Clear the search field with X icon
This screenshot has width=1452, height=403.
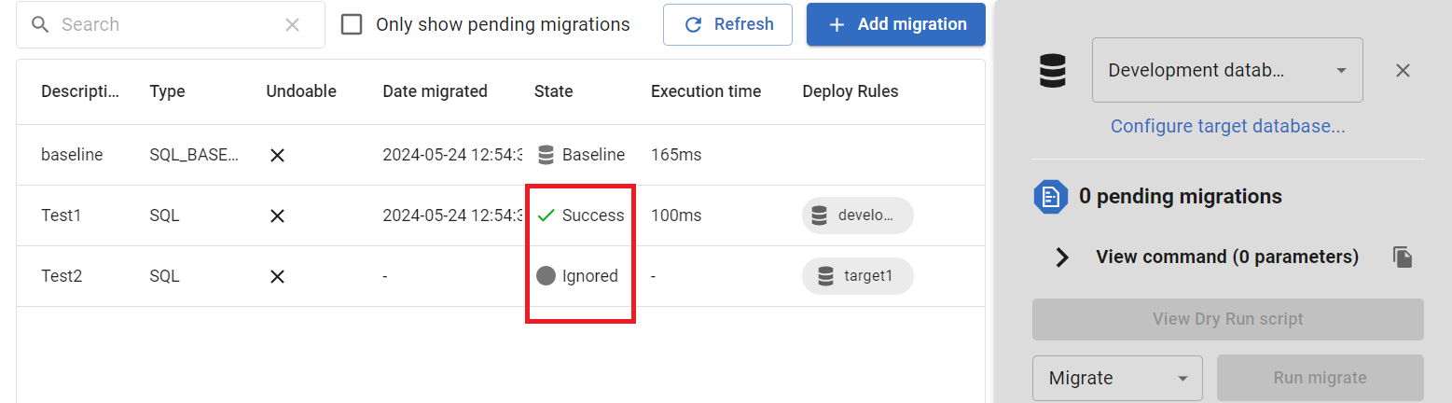[292, 25]
